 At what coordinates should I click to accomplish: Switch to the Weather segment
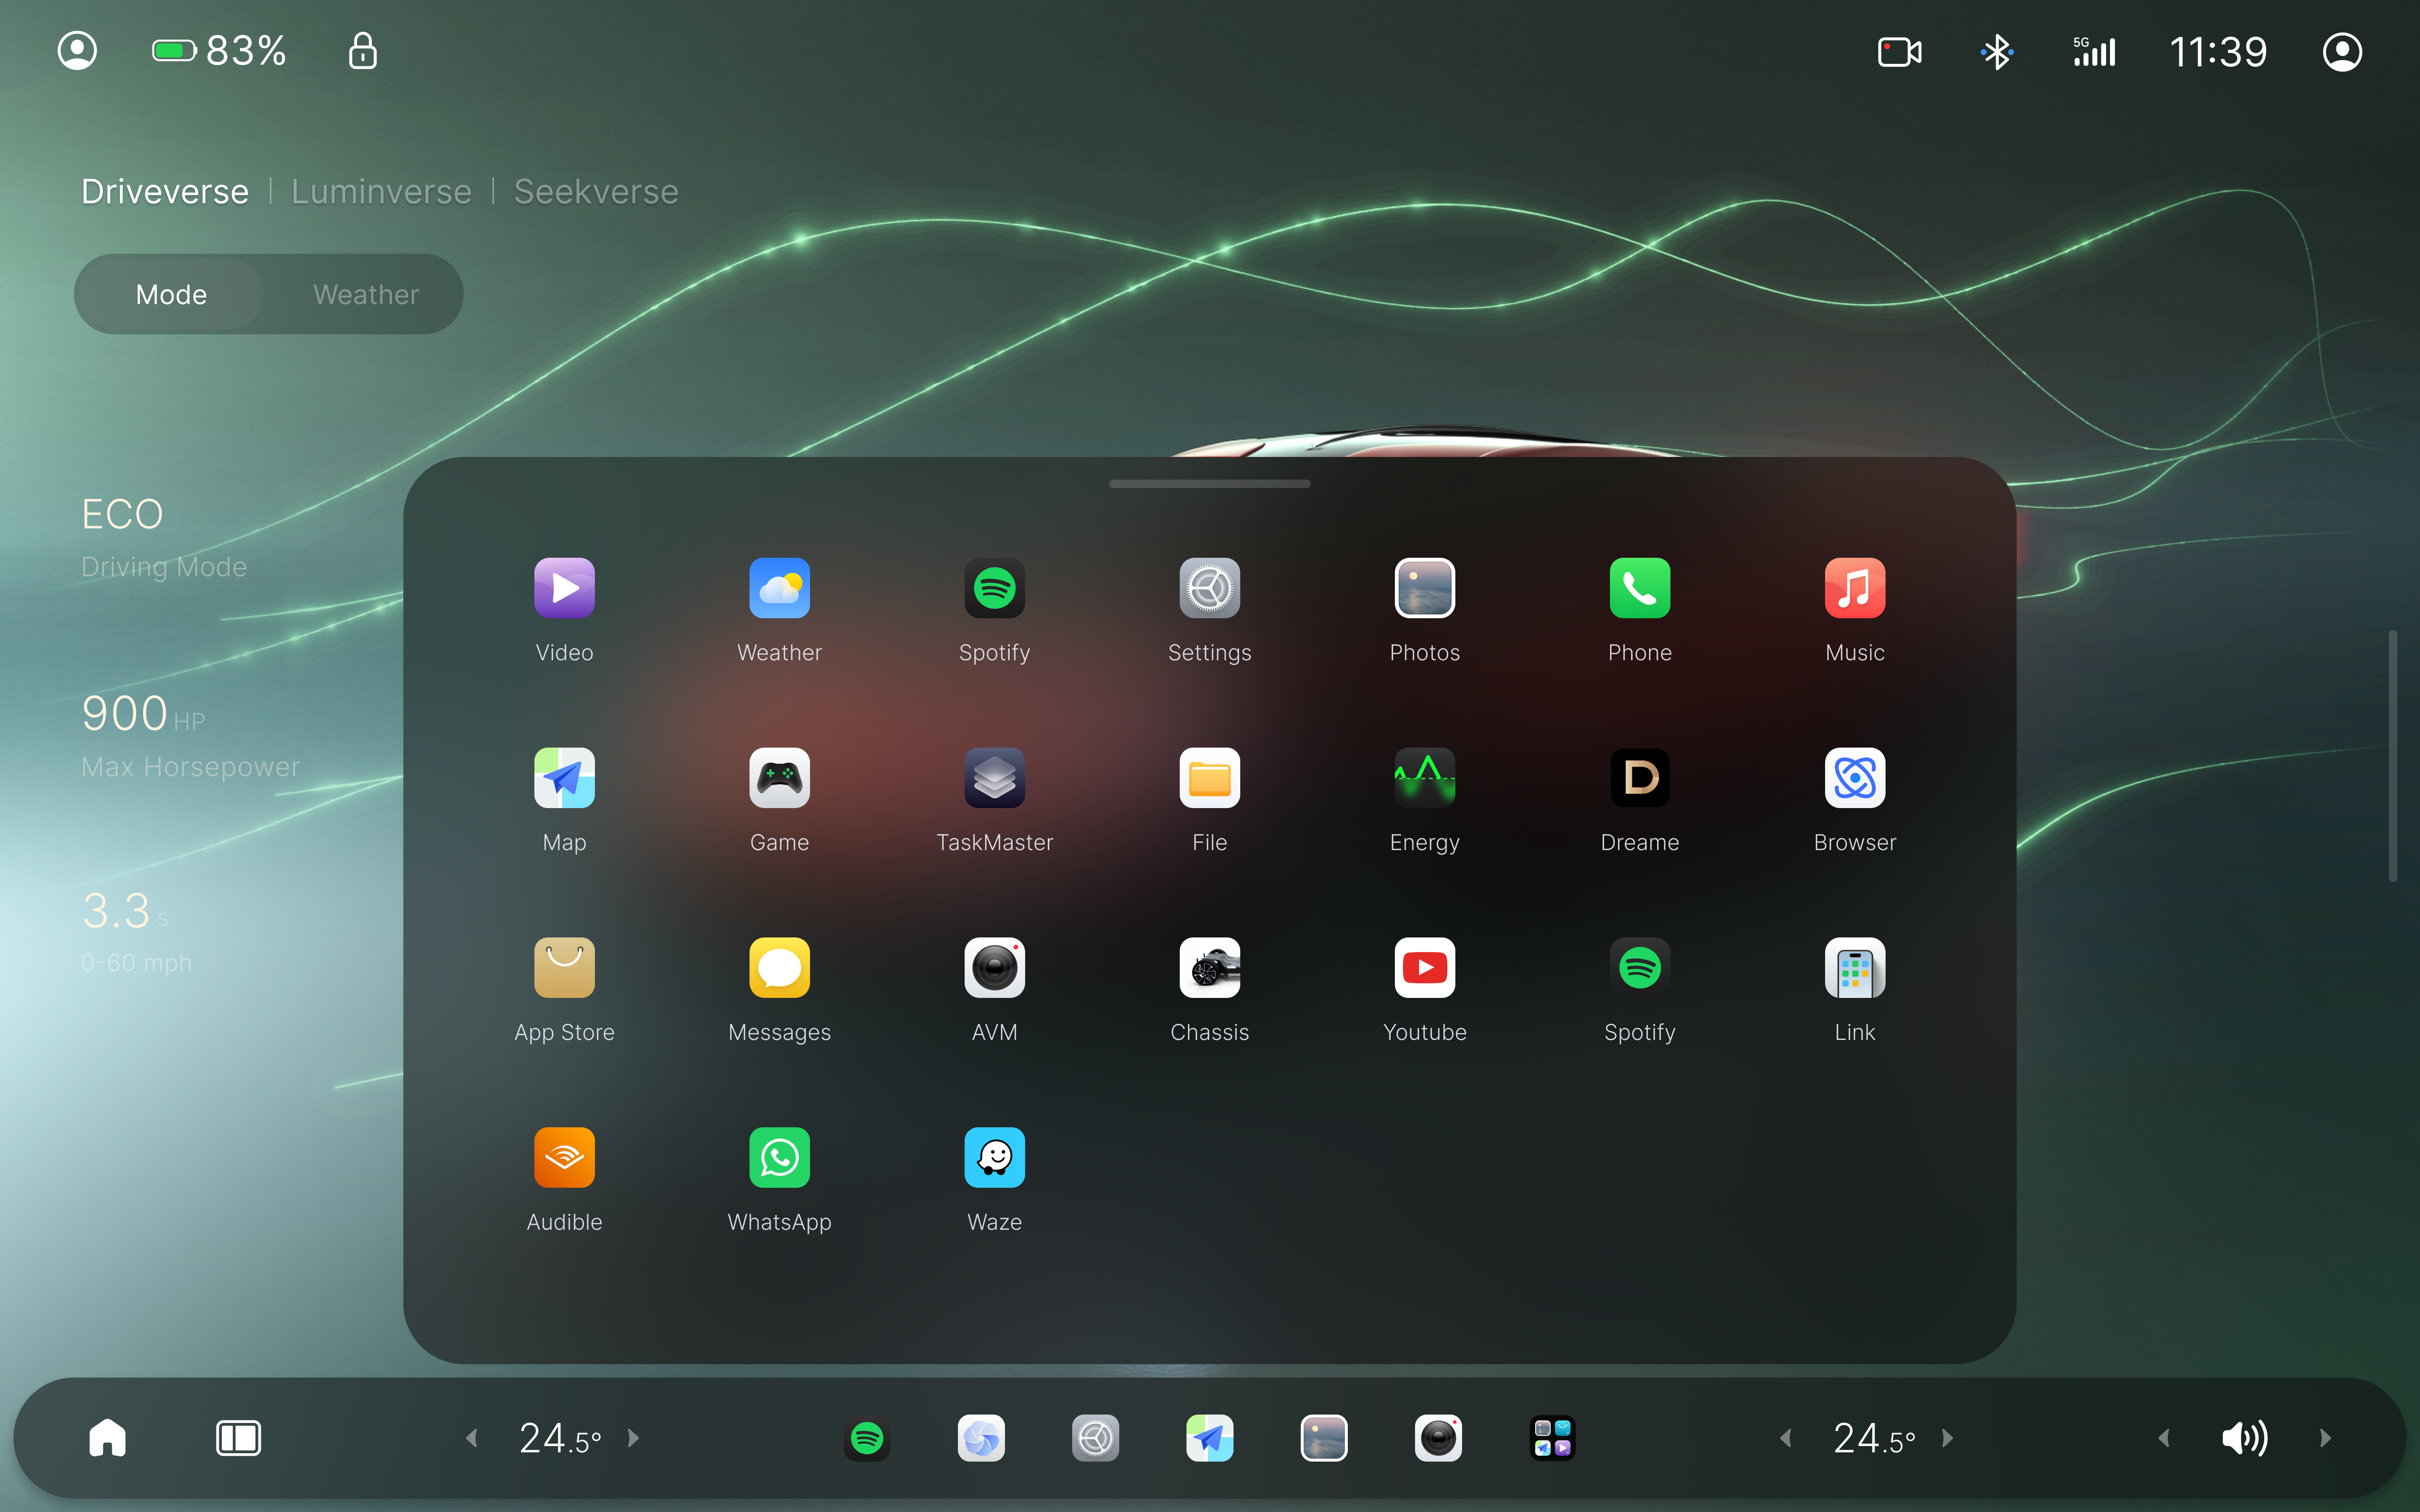(x=366, y=294)
